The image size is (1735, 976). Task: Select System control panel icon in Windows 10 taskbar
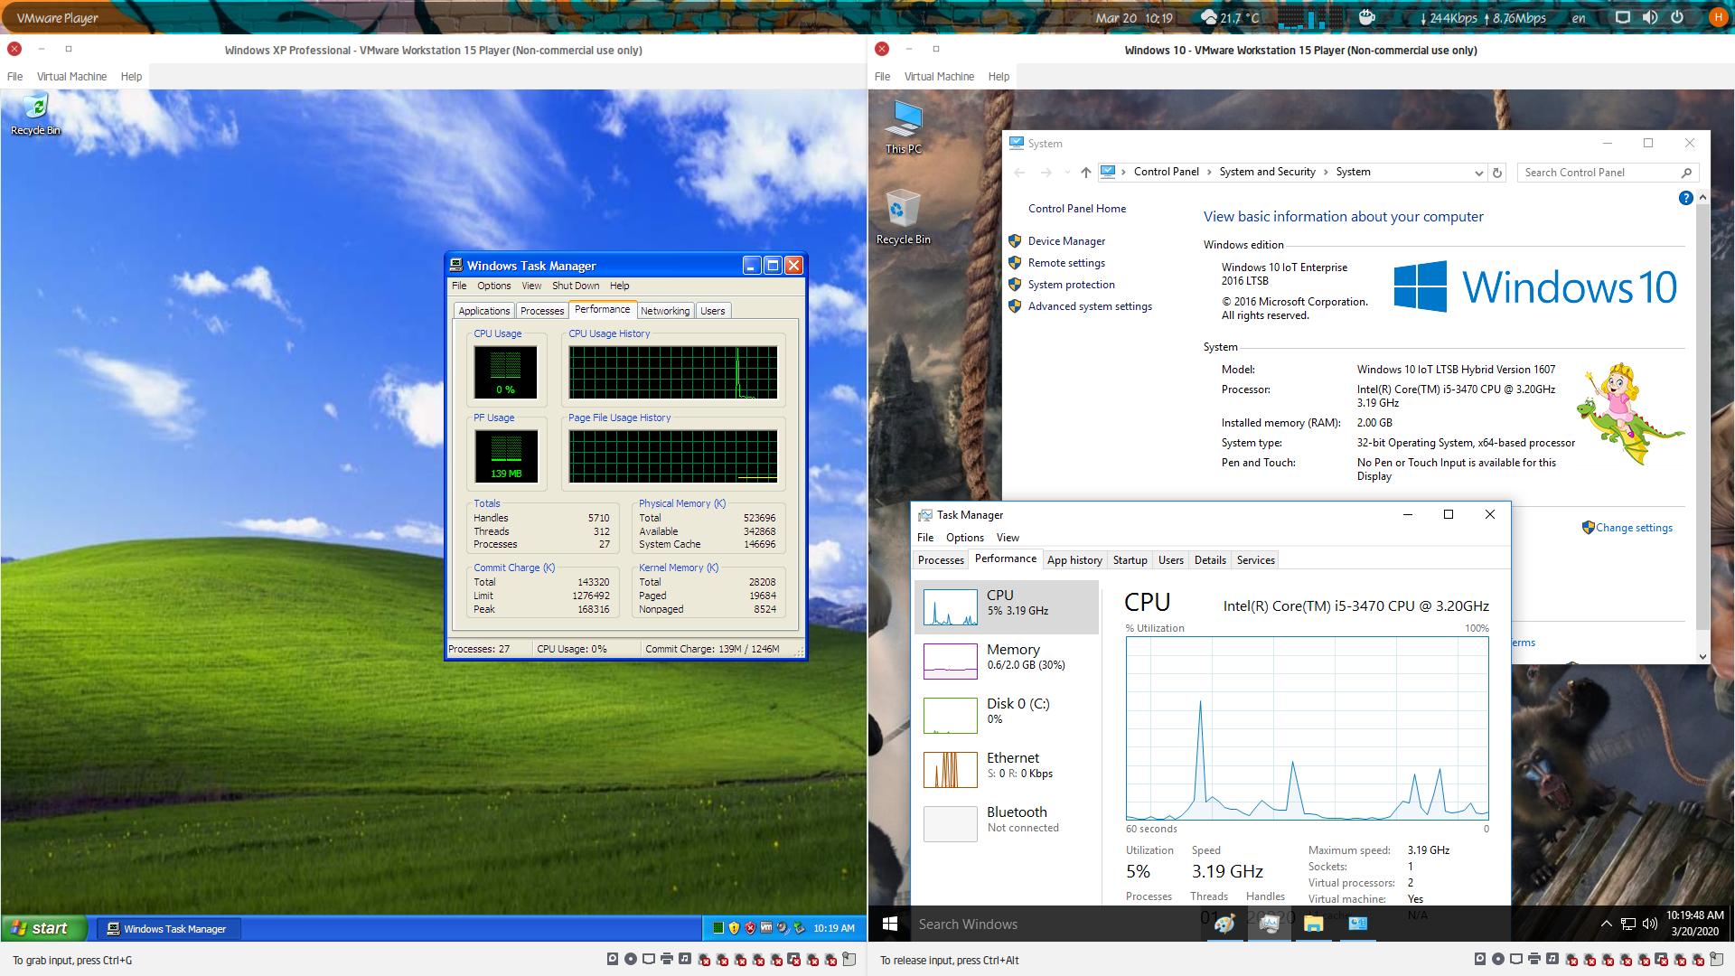click(1357, 924)
